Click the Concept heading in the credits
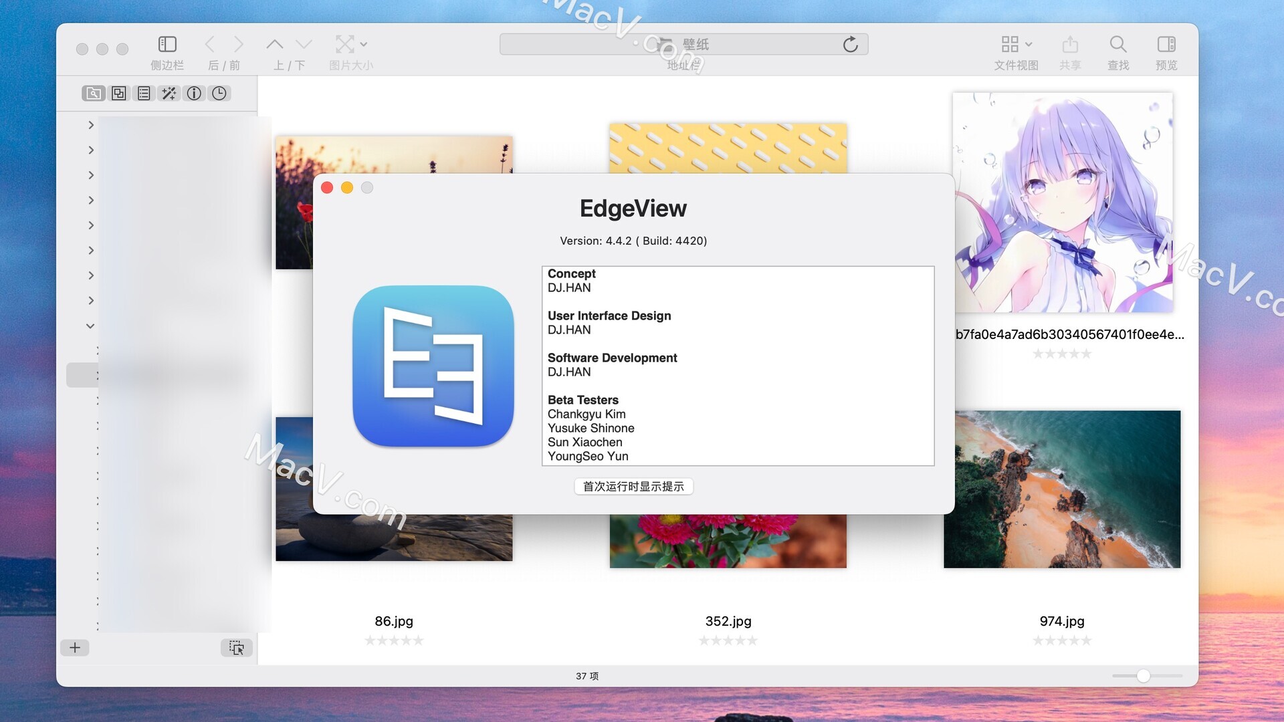 click(571, 273)
